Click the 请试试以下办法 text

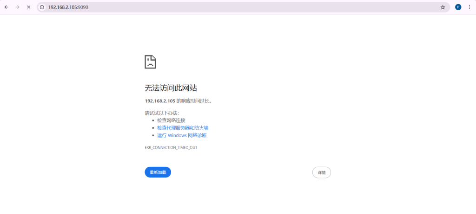click(162, 113)
